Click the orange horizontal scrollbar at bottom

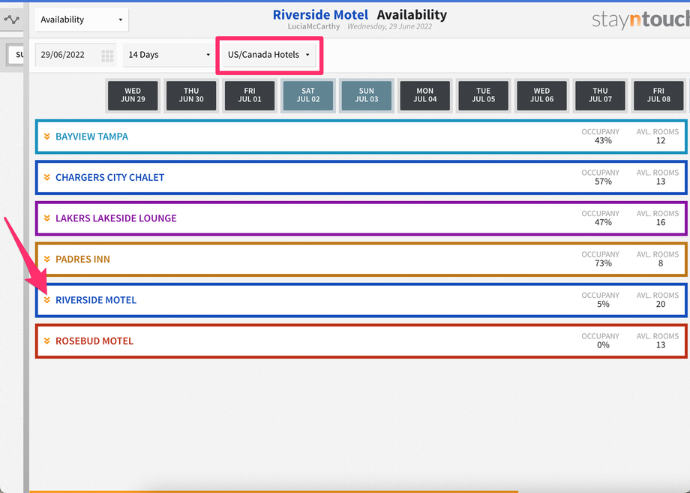pyautogui.click(x=274, y=491)
